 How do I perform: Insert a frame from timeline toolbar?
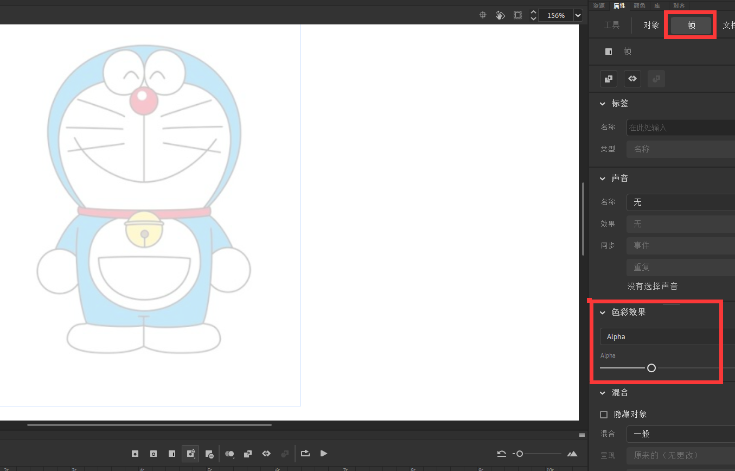172,454
